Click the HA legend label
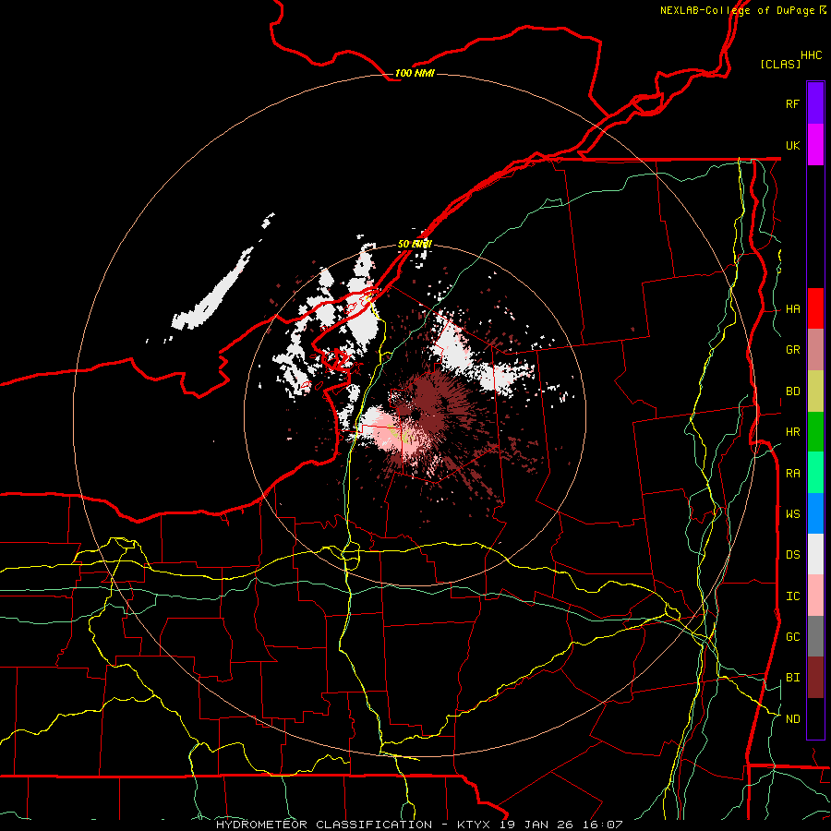Screen dimensions: 831x831 [x=792, y=309]
